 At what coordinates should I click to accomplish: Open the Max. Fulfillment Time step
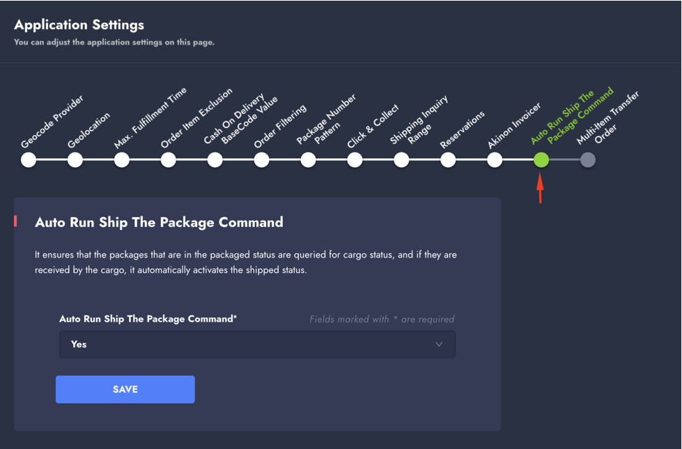[x=122, y=160]
